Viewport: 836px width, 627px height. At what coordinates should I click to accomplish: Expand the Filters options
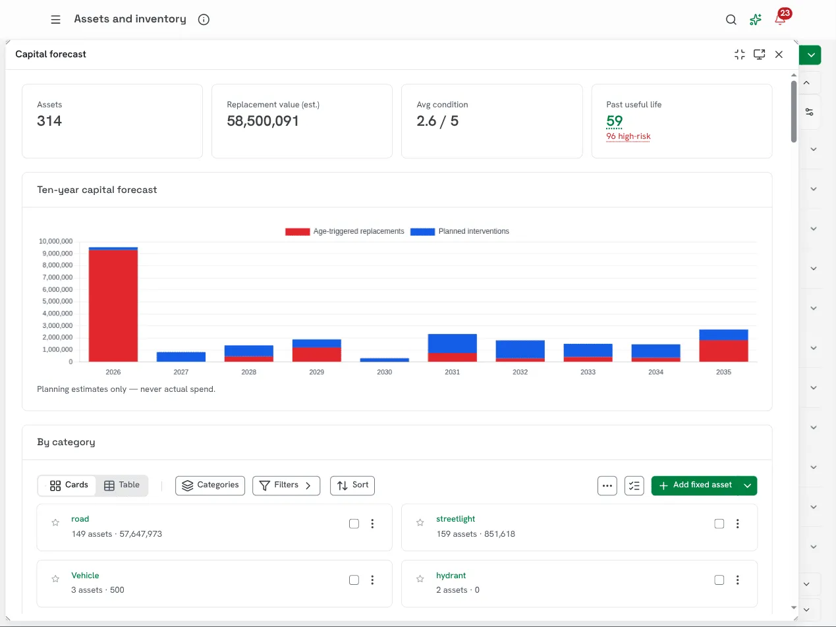(286, 485)
